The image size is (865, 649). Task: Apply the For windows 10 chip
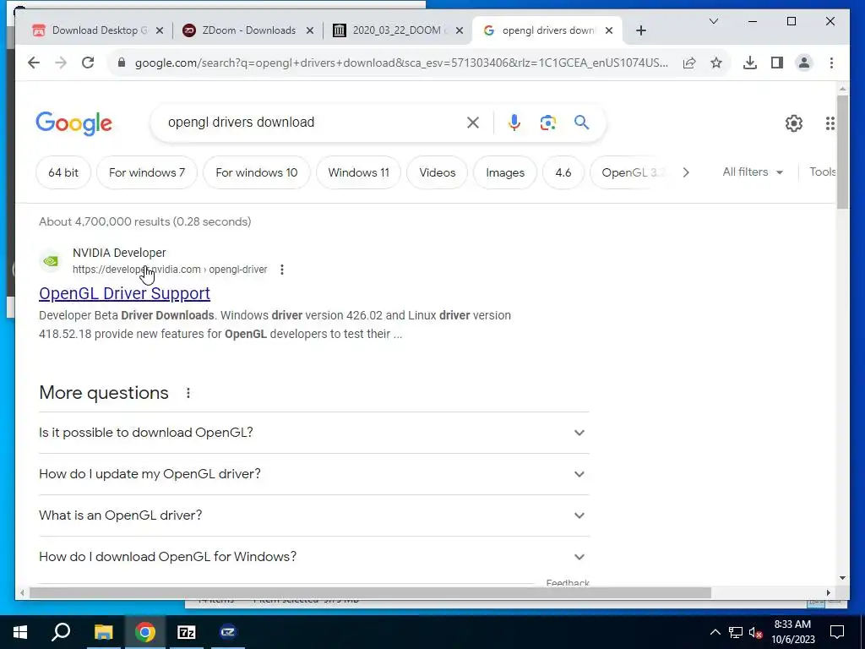(x=257, y=172)
